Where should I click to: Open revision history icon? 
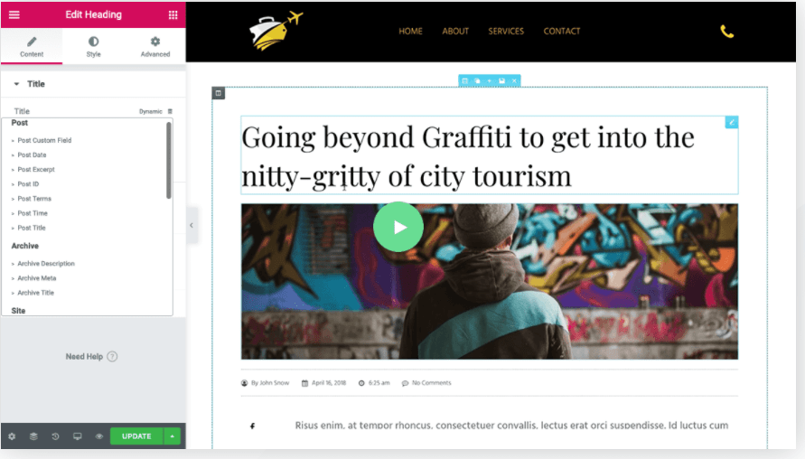click(55, 436)
